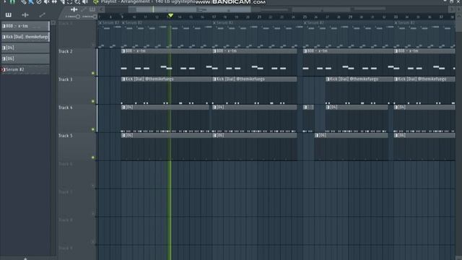Open menu of Kick clip at bar 9
The height and width of the screenshot is (260, 462).
pos(123,79)
